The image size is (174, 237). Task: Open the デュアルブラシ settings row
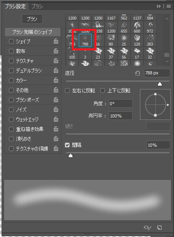coord(32,71)
